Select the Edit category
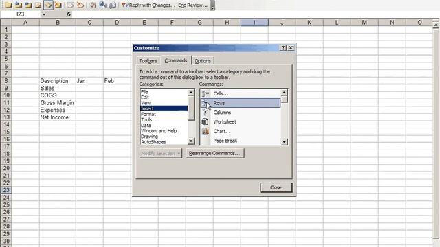 coord(164,97)
